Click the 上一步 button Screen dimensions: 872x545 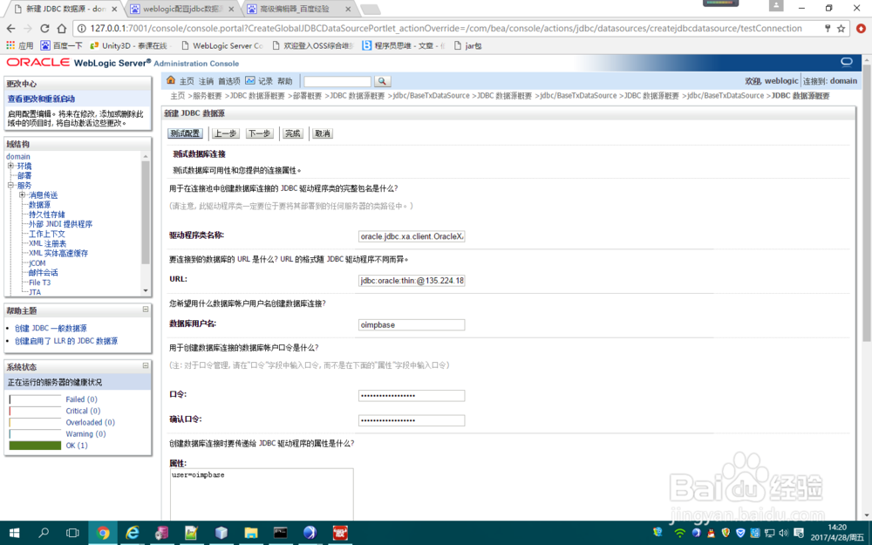point(225,133)
